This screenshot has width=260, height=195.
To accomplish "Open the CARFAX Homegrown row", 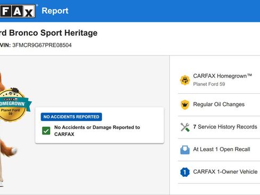I will click(219, 80).
